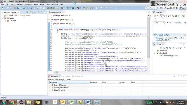This screenshot has height=105, width=187.
Task: Open the Debug button dropdown arrow
Action: [x=70, y=8]
